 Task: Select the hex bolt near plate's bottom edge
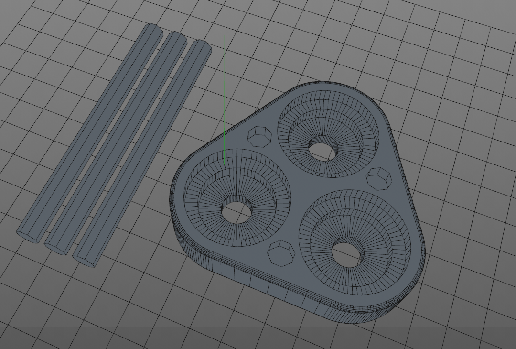pyautogui.click(x=281, y=253)
